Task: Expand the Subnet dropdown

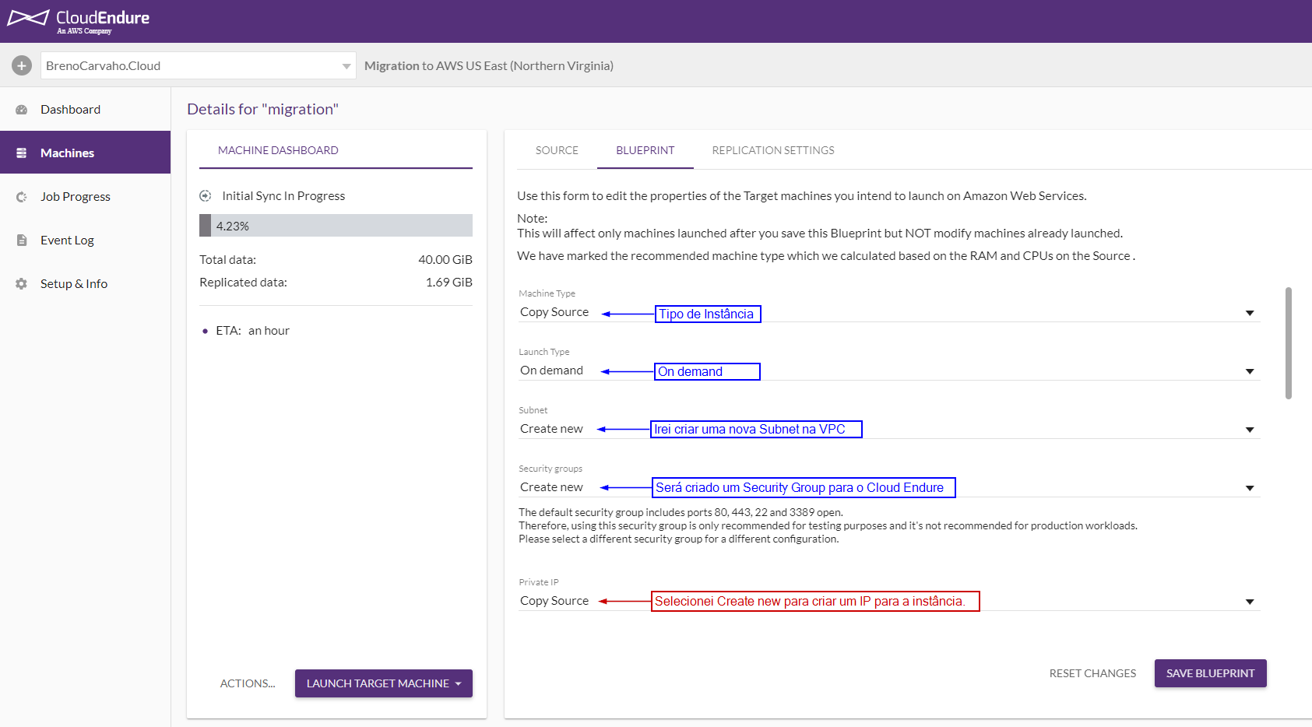Action: (x=1249, y=430)
